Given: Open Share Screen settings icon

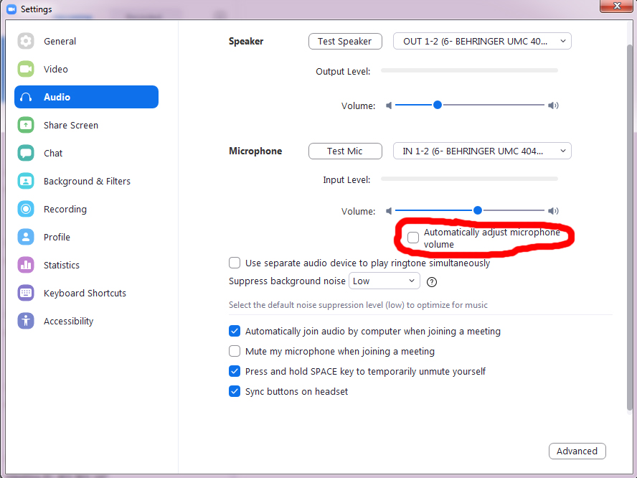Looking at the screenshot, I should click(26, 125).
